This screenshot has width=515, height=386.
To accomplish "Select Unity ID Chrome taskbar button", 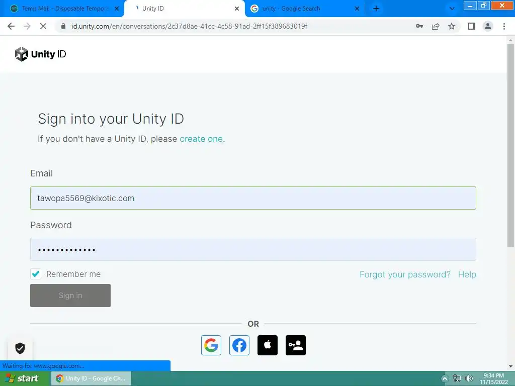I will tap(92, 378).
